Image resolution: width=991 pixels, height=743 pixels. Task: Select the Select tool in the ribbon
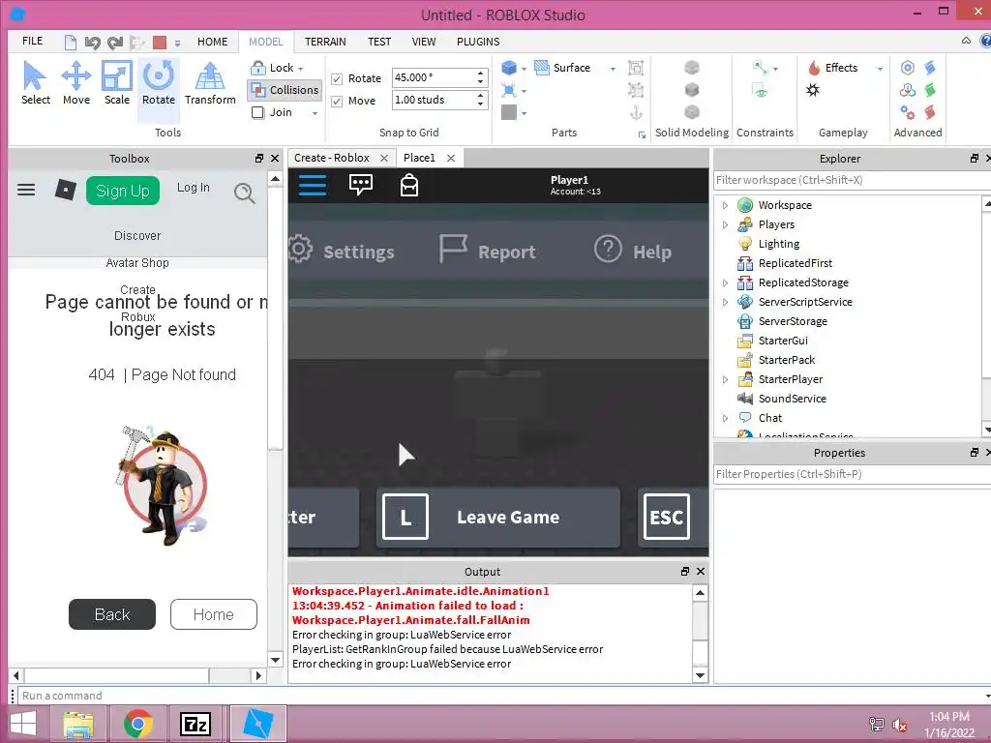pyautogui.click(x=36, y=83)
